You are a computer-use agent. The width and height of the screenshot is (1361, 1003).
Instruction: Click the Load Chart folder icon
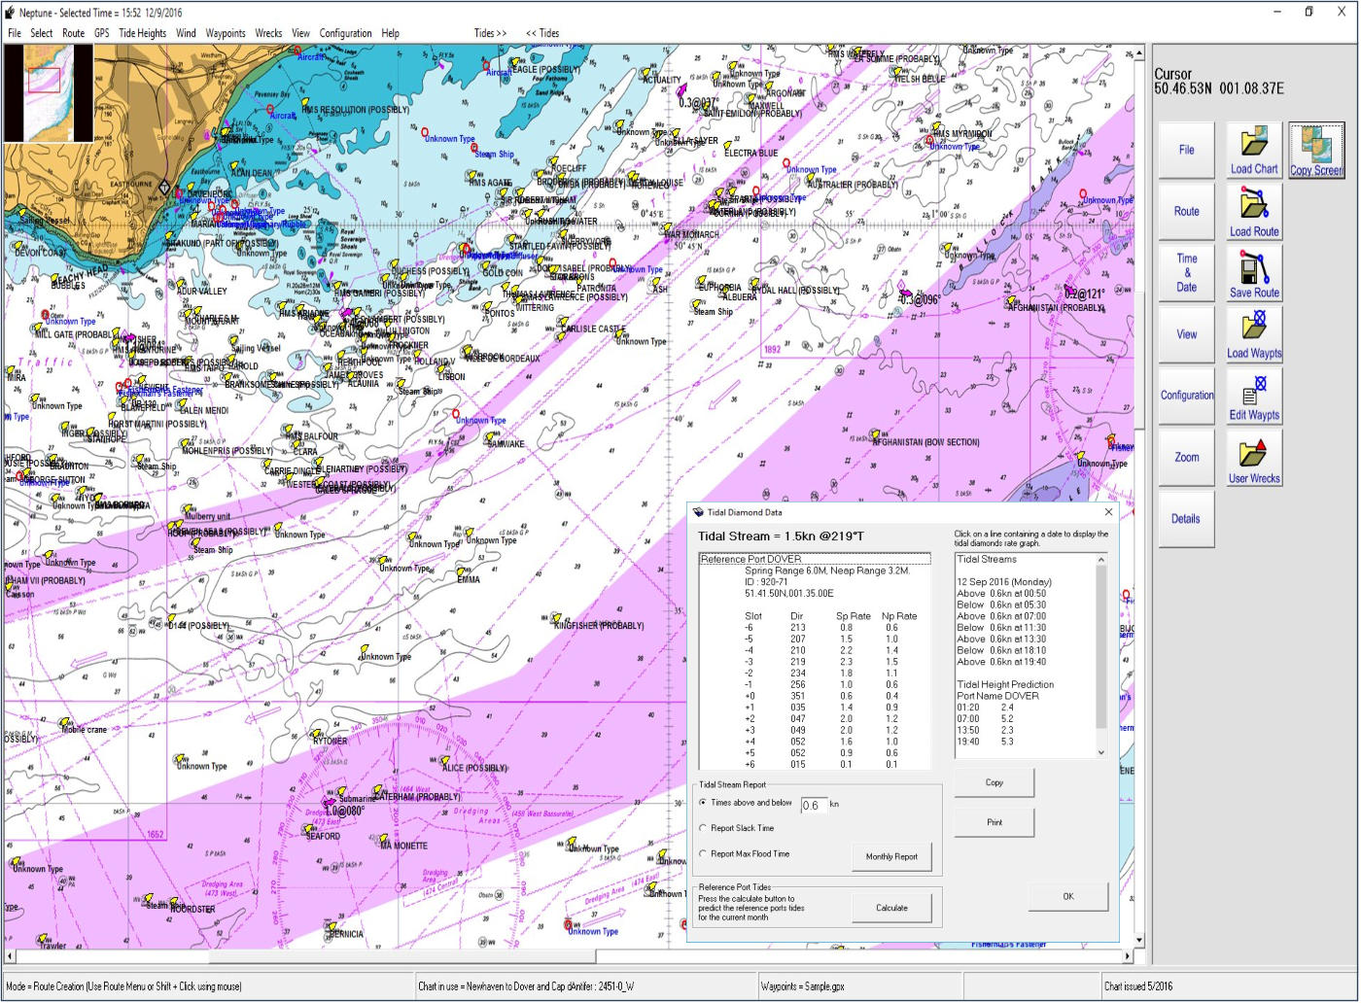pyautogui.click(x=1253, y=144)
